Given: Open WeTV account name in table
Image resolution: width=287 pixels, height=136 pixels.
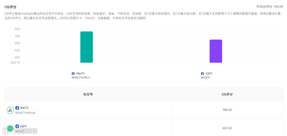Looking at the screenshot, I should [24, 108].
